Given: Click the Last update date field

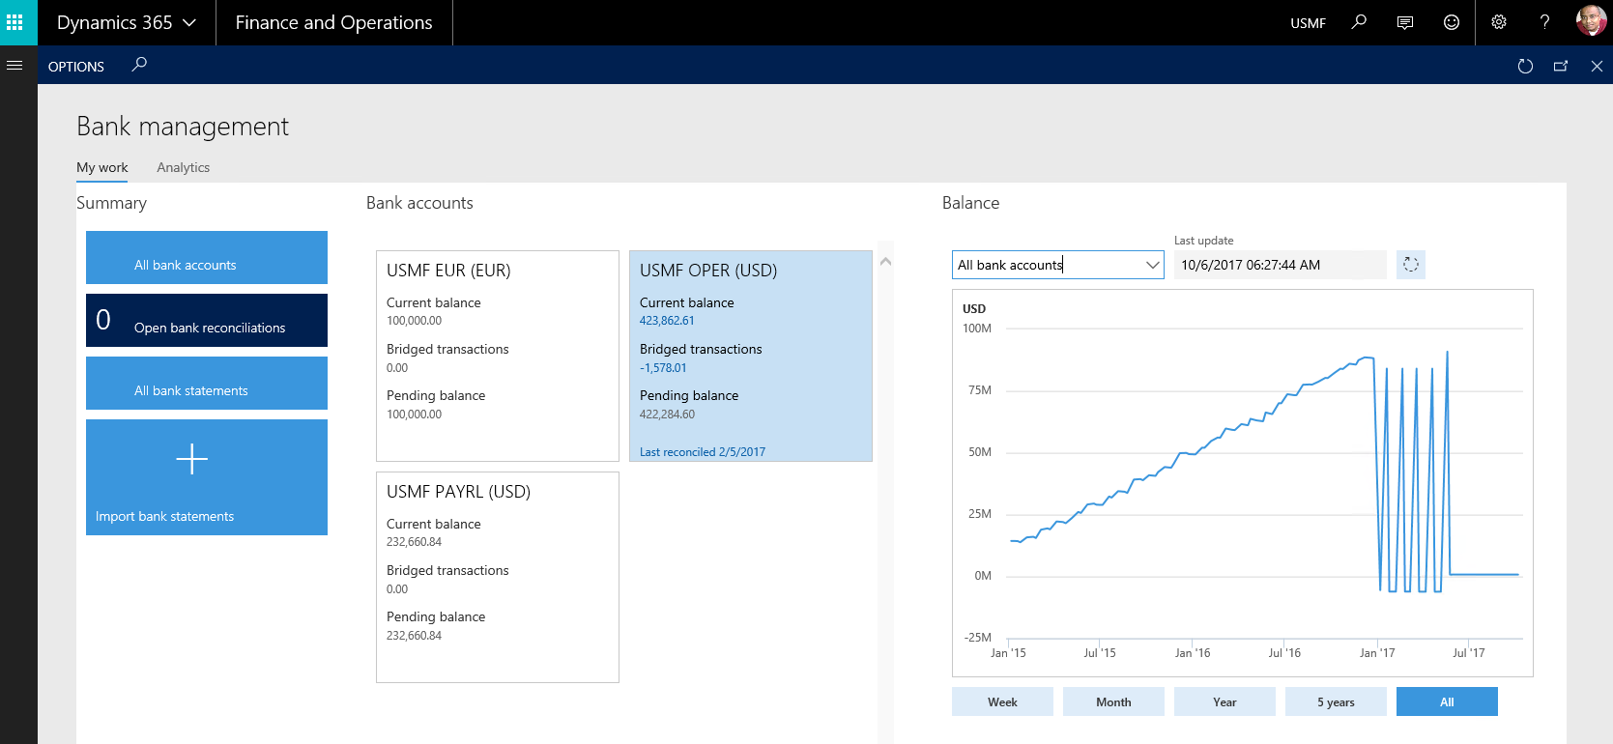Looking at the screenshot, I should tap(1280, 265).
